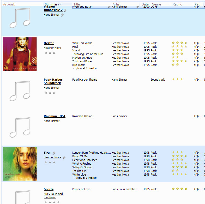
Task: Click arrow icon beside Heather Nova under Siren
Action: [x=64, y=158]
